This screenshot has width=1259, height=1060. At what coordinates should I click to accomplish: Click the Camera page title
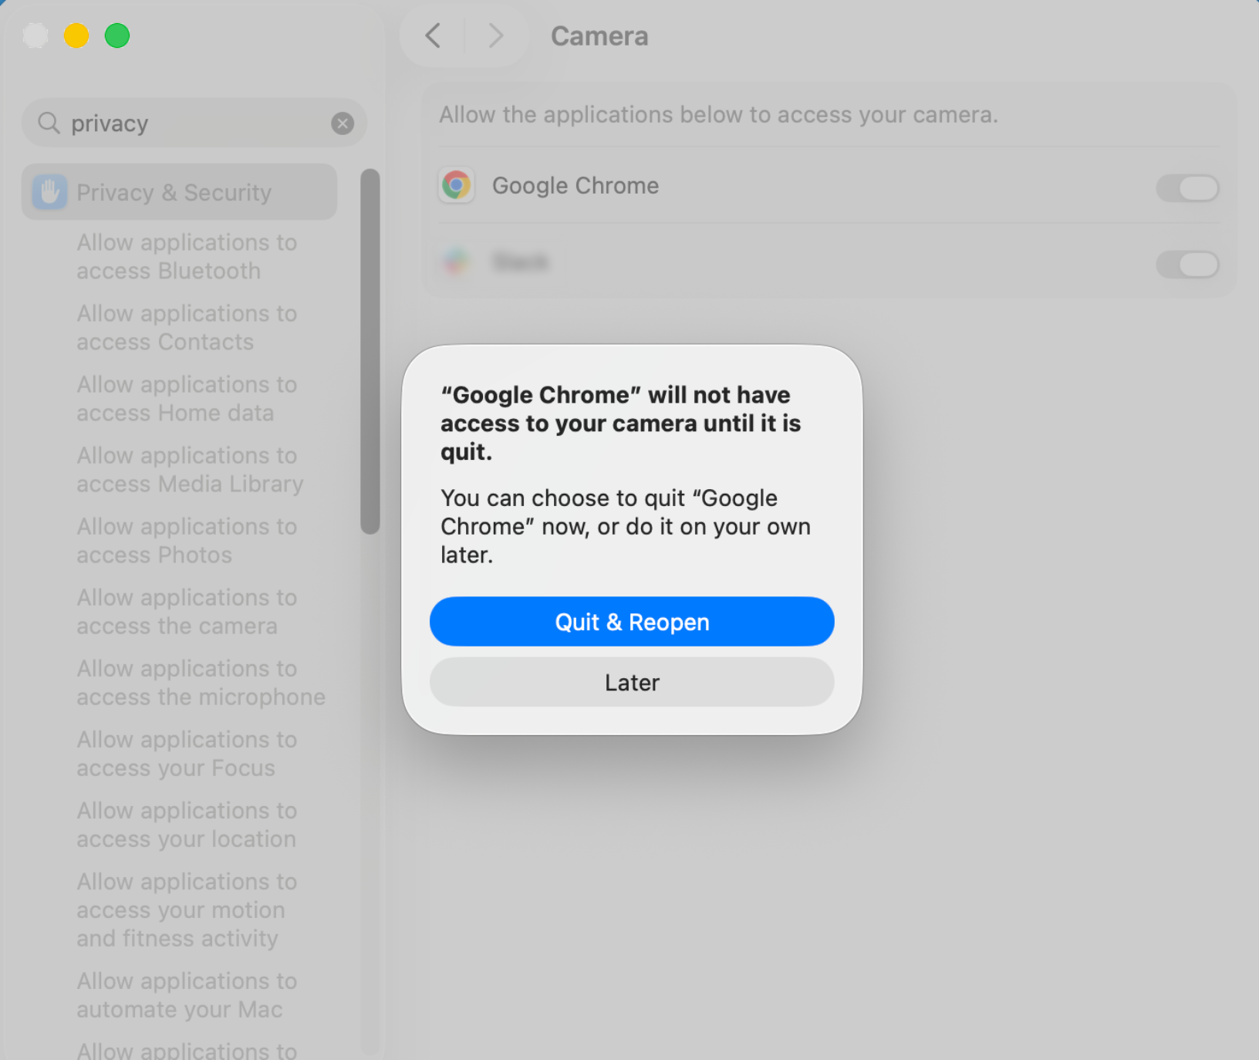click(x=599, y=36)
